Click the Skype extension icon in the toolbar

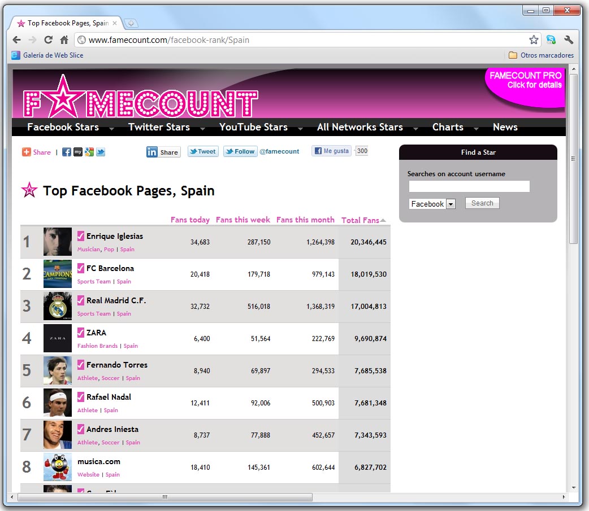click(551, 40)
